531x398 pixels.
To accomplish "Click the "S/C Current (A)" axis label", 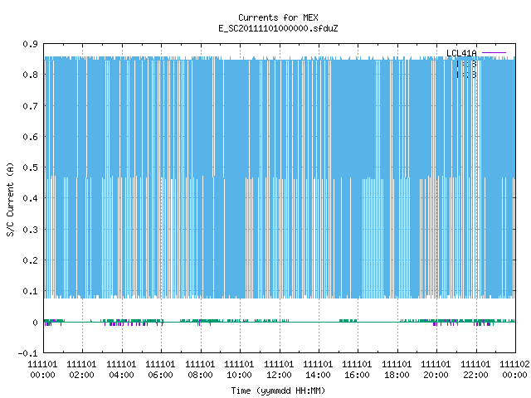I will (10, 199).
